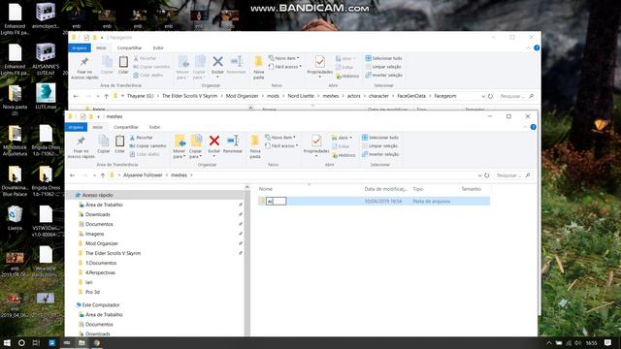Open LUTE.max desktop icon
Screen dimensions: 621x349
pyautogui.click(x=46, y=97)
